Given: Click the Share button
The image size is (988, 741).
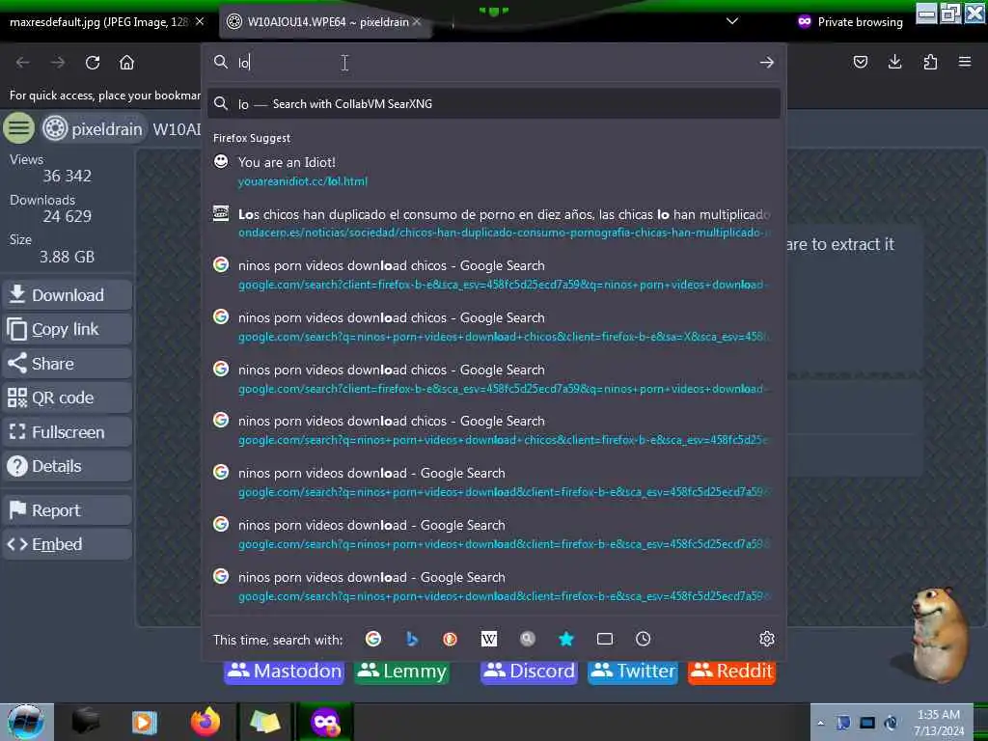Looking at the screenshot, I should point(67,364).
